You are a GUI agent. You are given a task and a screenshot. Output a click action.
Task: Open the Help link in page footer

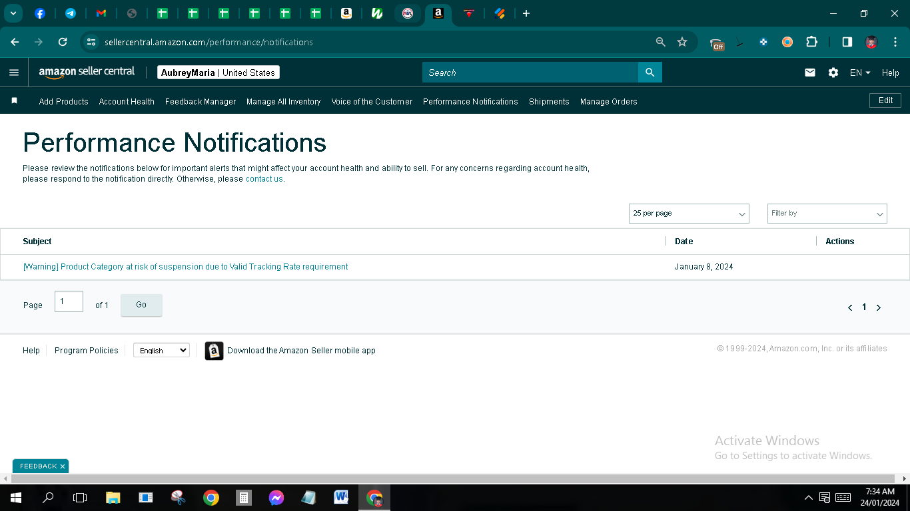(31, 351)
